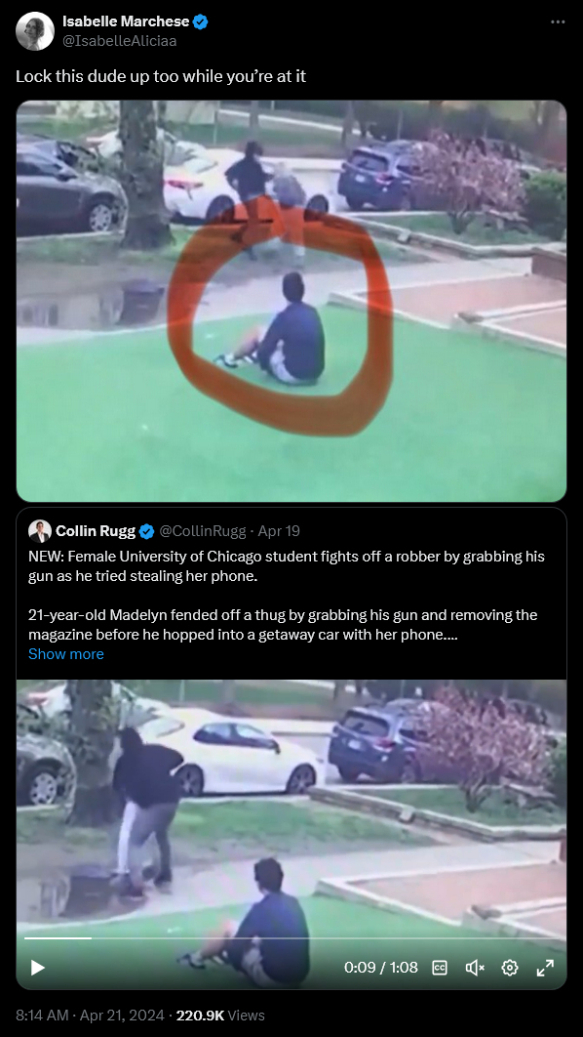583x1037 pixels.
Task: Open the tweet's more options menu
Action: [x=558, y=21]
